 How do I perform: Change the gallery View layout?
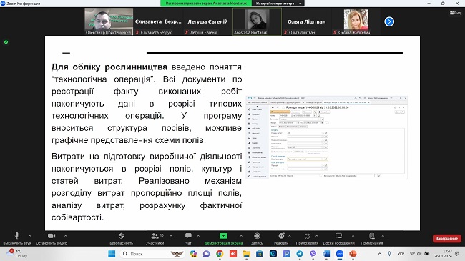coord(455,13)
